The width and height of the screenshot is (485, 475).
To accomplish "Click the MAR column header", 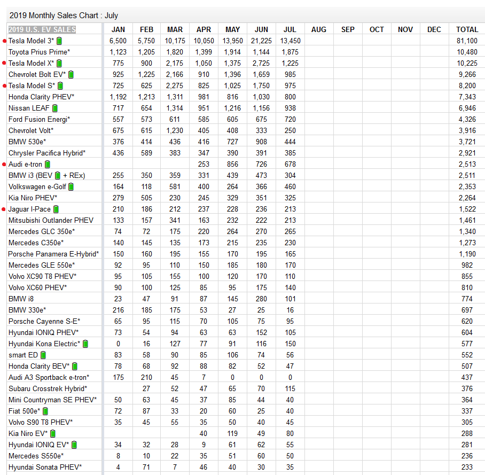I will [175, 29].
